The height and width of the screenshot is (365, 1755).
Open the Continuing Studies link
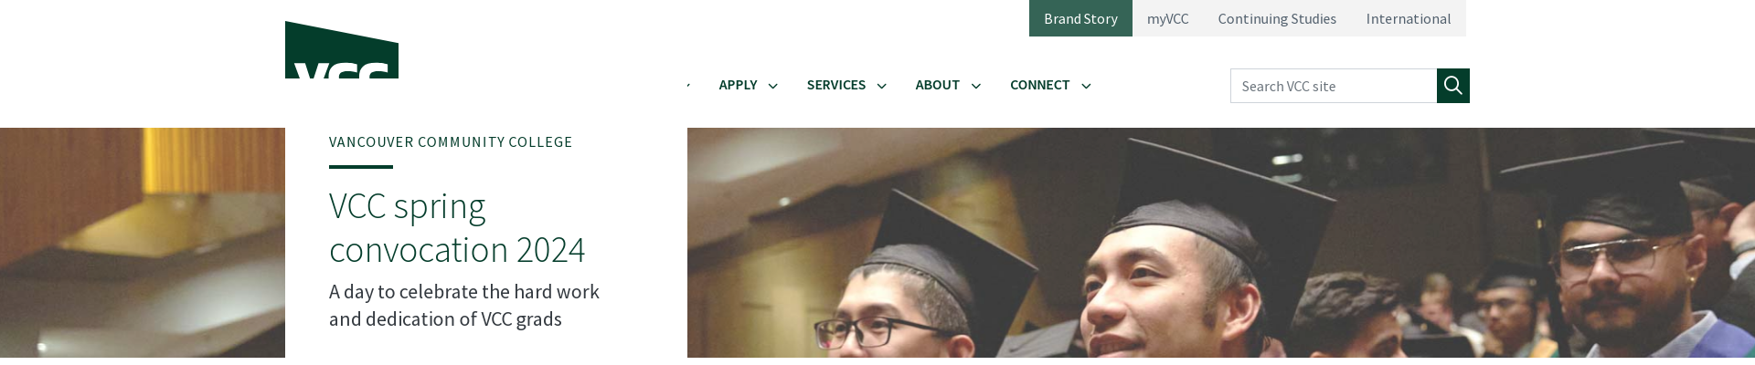pos(1277,18)
